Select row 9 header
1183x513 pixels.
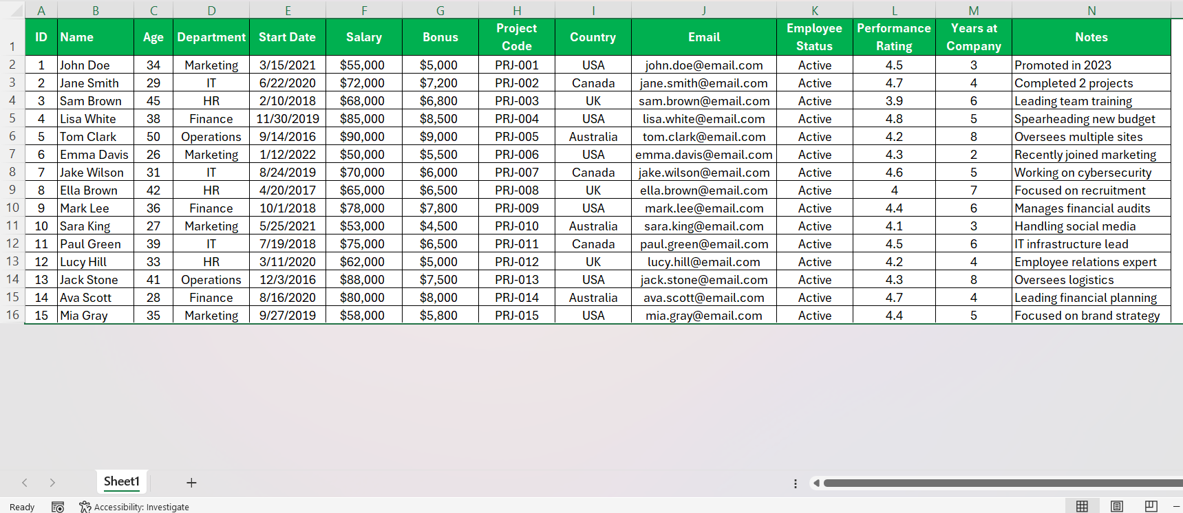pos(12,189)
